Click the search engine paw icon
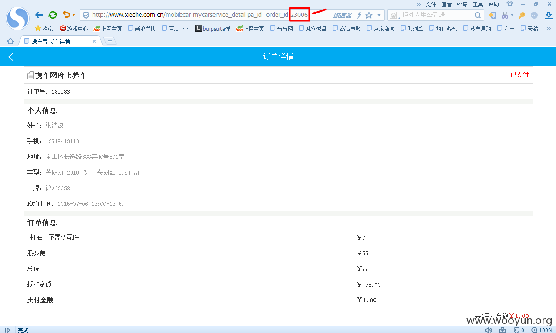556x333 pixels. tap(393, 15)
